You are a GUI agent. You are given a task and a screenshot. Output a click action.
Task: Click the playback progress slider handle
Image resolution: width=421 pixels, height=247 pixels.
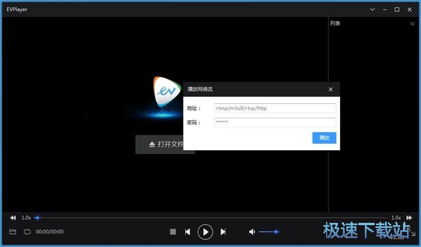pyautogui.click(x=37, y=217)
